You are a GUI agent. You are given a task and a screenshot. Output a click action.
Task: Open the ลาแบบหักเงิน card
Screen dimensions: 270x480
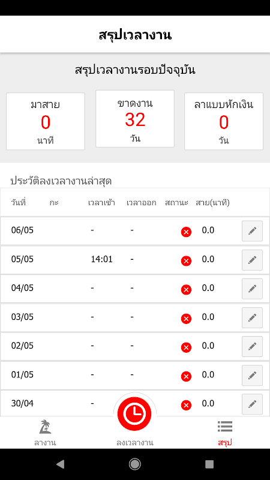[x=224, y=122]
